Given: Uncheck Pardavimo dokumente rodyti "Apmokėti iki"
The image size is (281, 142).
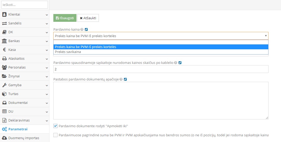Looking at the screenshot, I should (x=55, y=126).
